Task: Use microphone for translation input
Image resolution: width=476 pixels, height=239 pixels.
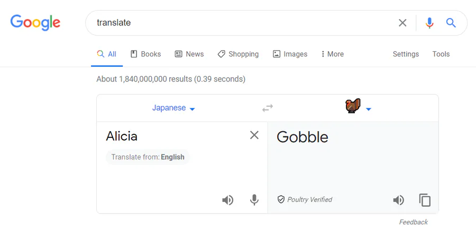Action: [254, 200]
